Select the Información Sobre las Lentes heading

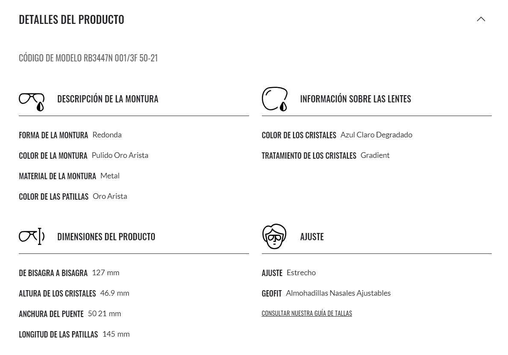pyautogui.click(x=355, y=99)
